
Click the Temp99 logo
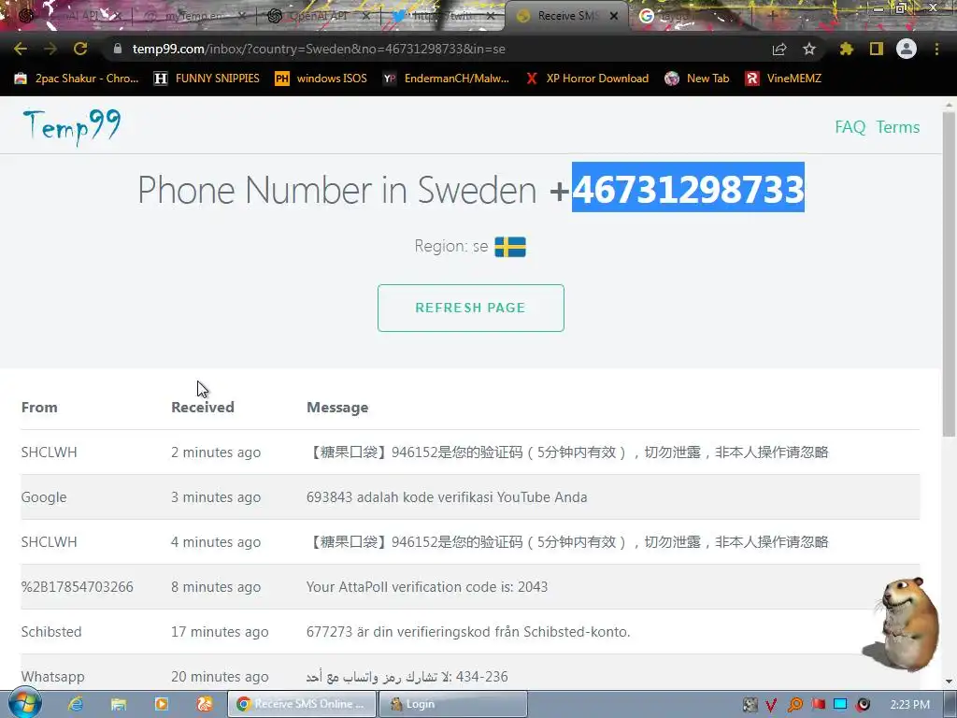click(71, 127)
